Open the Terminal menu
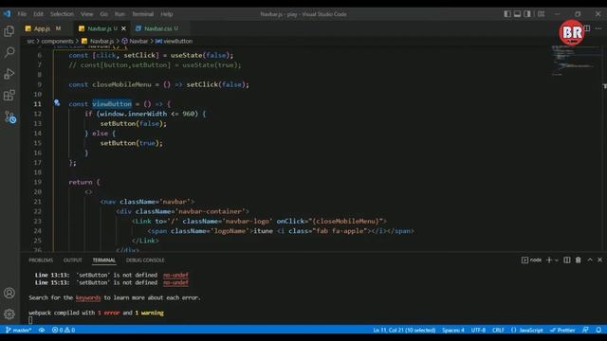This screenshot has height=341, width=607. [142, 14]
